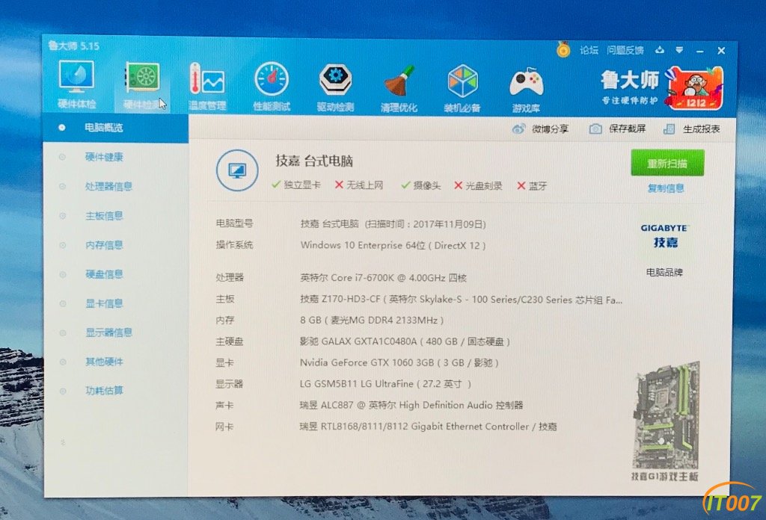Open 问题反馈 feedback link
Screen dimensions: 766x520
click(625, 50)
